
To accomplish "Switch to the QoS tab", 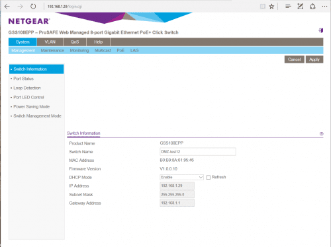I will click(x=75, y=42).
